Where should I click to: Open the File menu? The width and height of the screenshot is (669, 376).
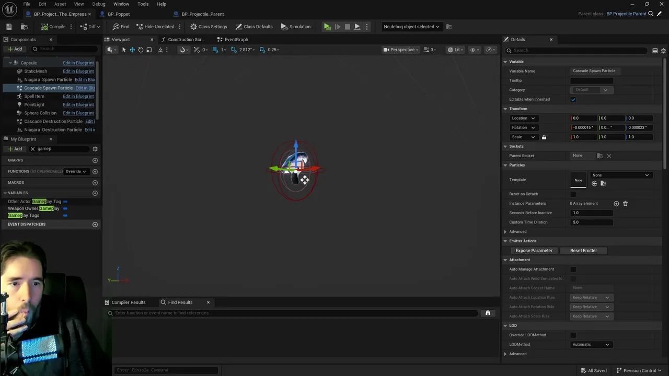(x=27, y=4)
